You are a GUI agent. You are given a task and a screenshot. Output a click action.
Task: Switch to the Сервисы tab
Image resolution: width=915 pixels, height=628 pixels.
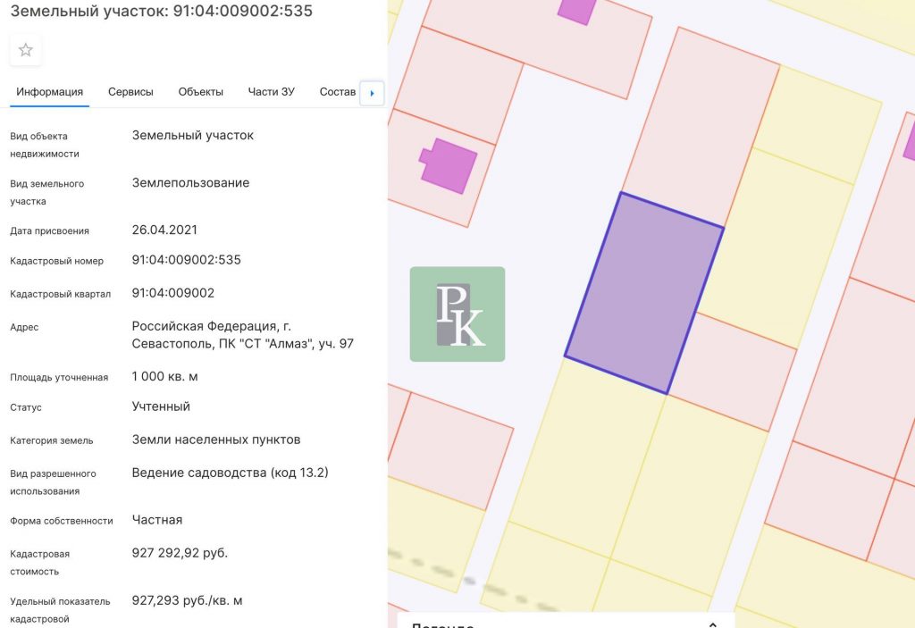tap(130, 92)
